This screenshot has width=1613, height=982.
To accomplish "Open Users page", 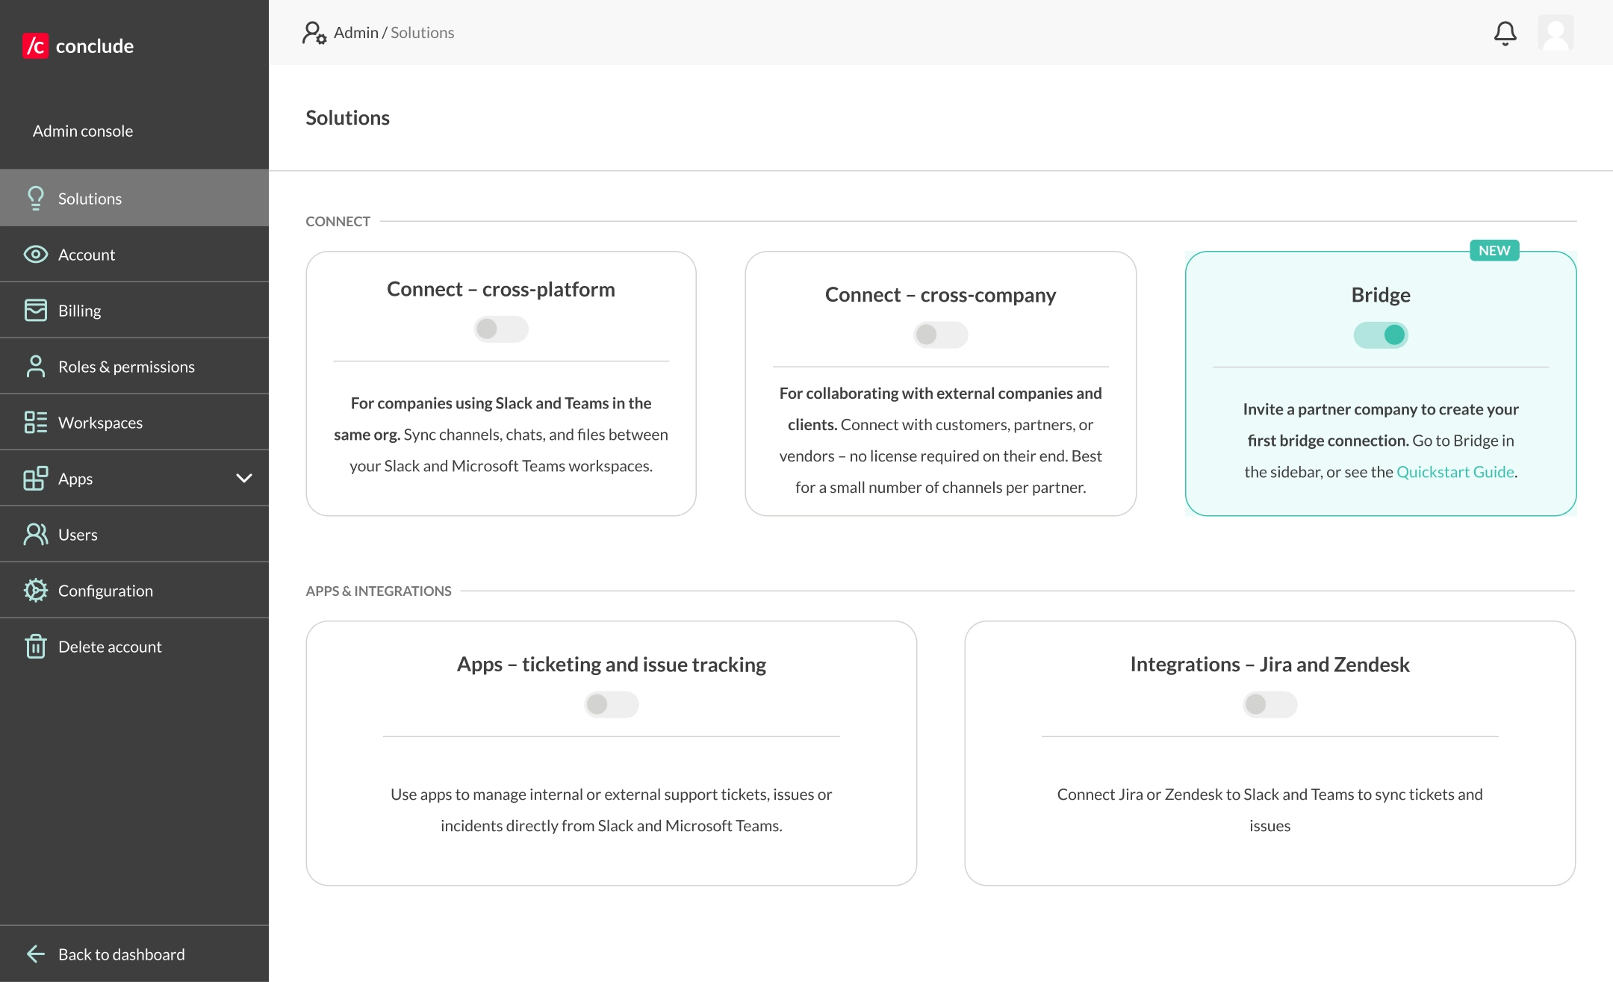I will pyautogui.click(x=134, y=534).
